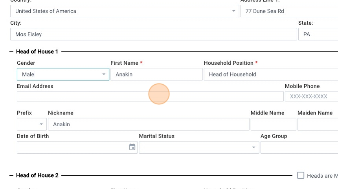Open the Age Group field

pos(299,147)
